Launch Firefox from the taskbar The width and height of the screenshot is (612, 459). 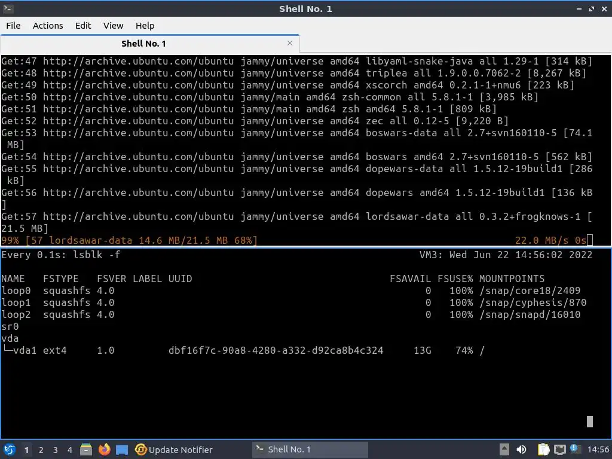pos(104,449)
